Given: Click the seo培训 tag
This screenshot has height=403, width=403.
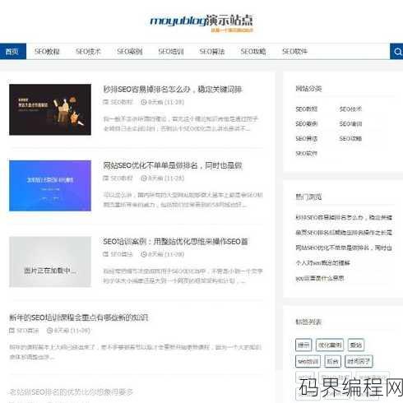Looking at the screenshot, I should click(308, 362).
